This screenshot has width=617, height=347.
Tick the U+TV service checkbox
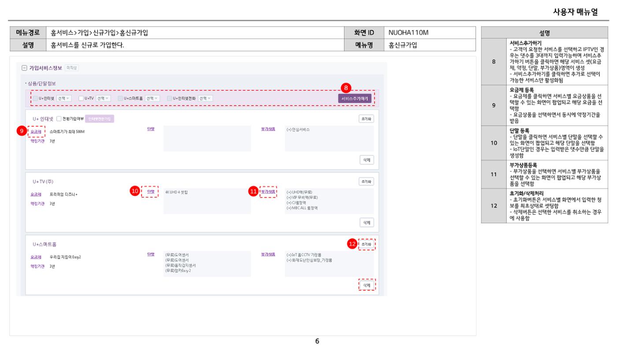coord(80,98)
